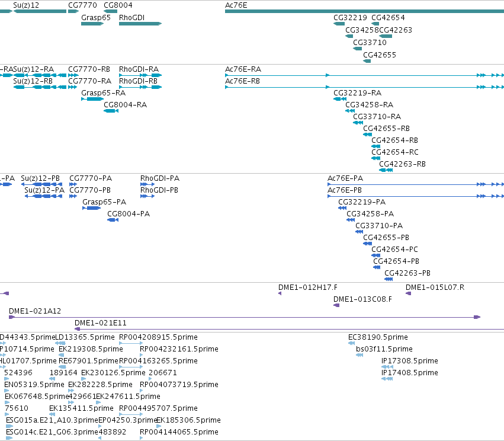
Task: Select the EK219308.5prime EST label
Action: [91, 349]
